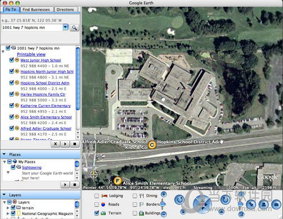Open the West Junior High School link
Image resolution: width=283 pixels, height=219 pixels.
tap(41, 60)
